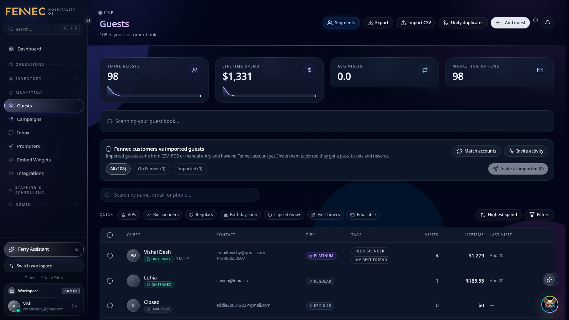569x320 pixels.
Task: Open the notifications bell
Action: tap(548, 23)
